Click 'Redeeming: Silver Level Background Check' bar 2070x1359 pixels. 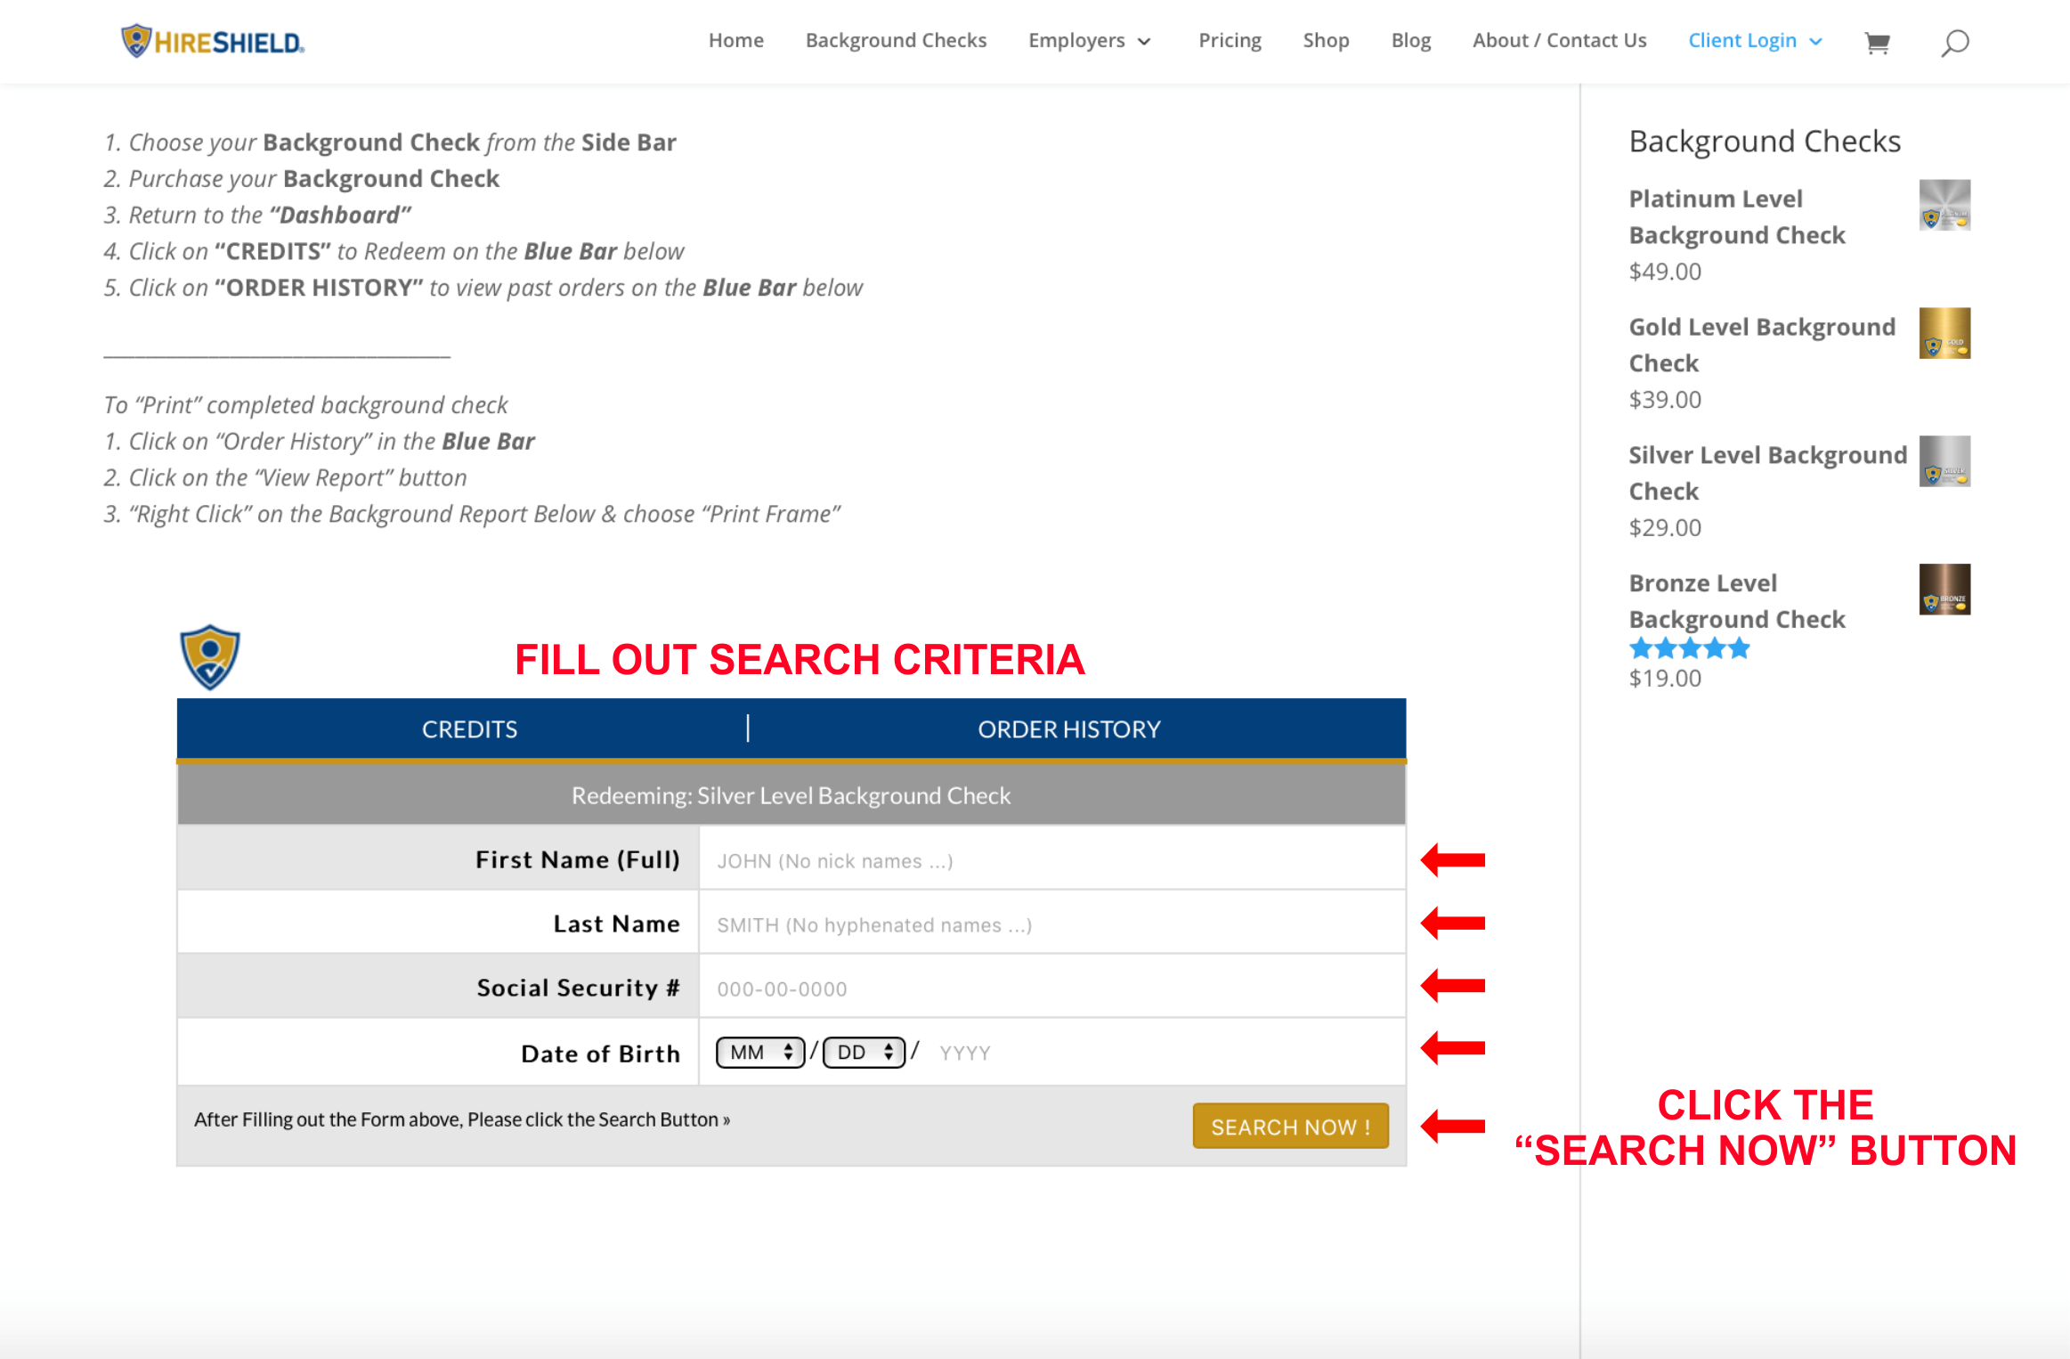tap(791, 795)
